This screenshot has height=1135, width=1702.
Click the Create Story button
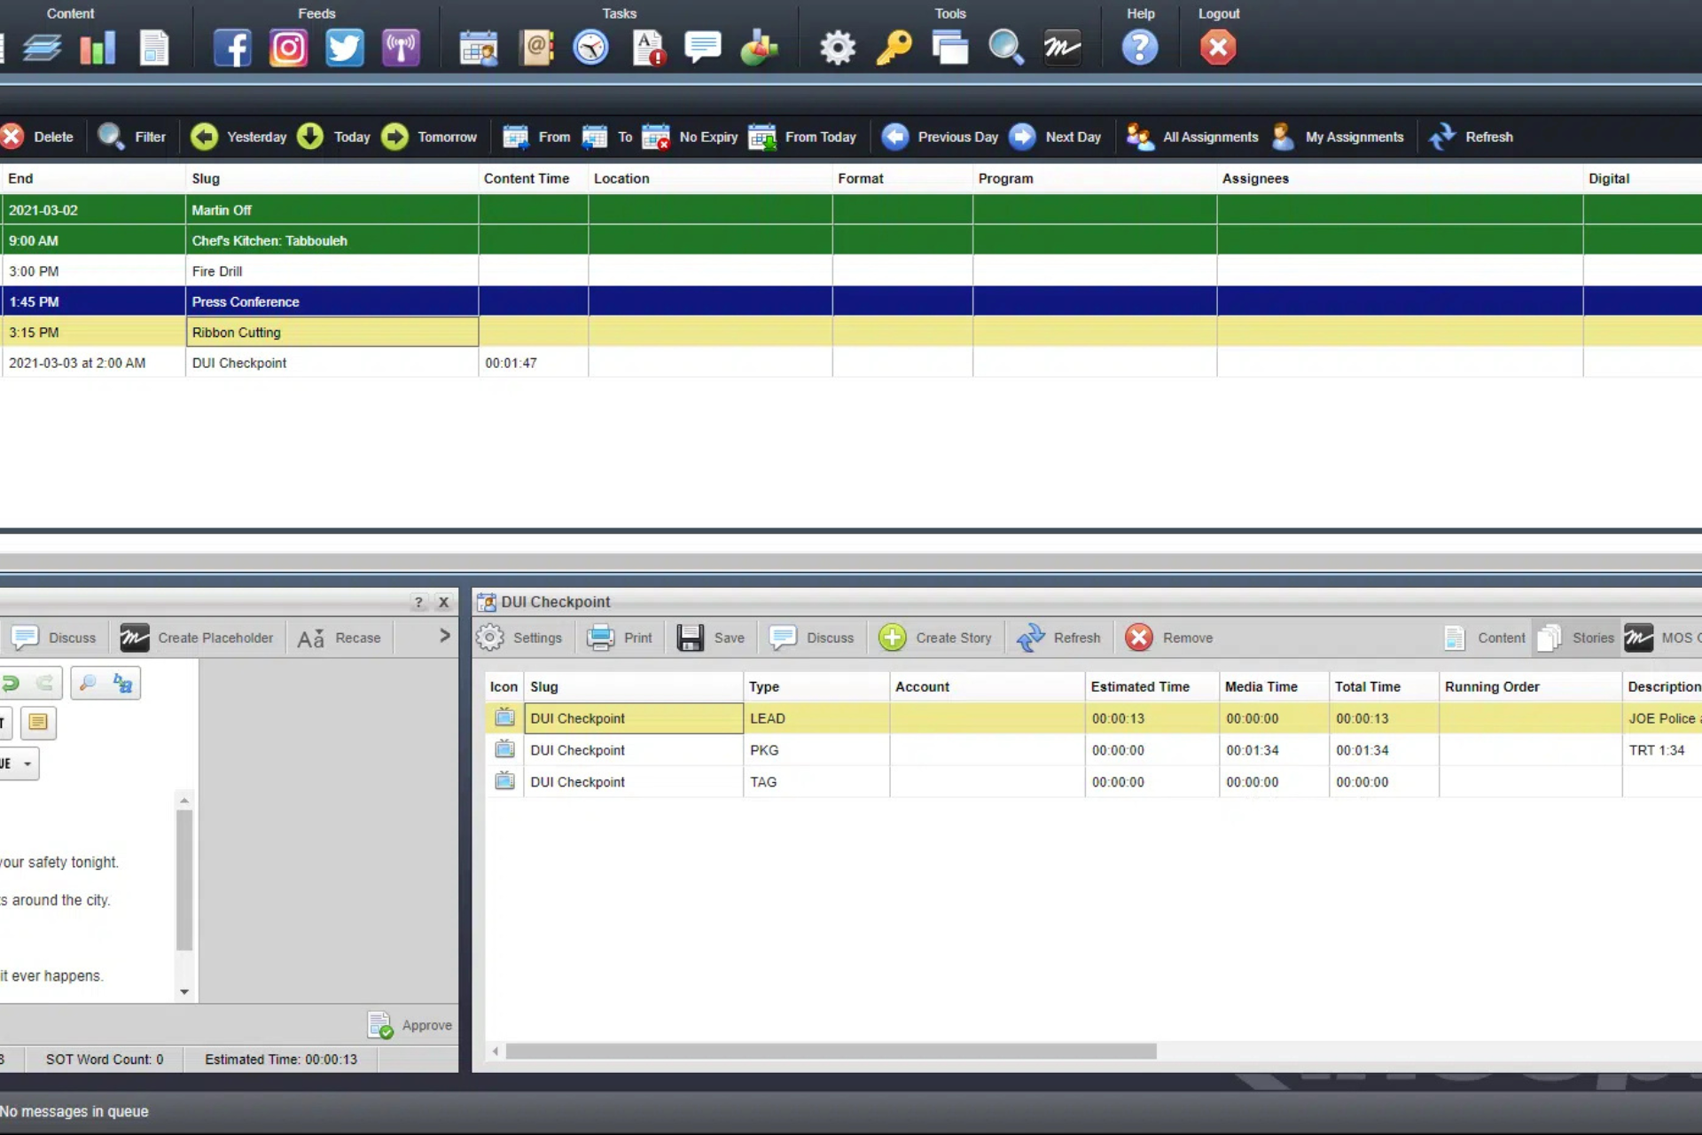935,638
